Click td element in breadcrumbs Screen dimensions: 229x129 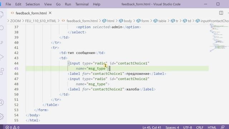187,21
